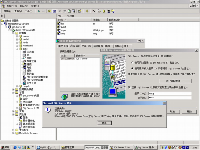Expand the Northwind database node
Image resolution: width=200 pixels, height=150 pixels.
(17, 46)
